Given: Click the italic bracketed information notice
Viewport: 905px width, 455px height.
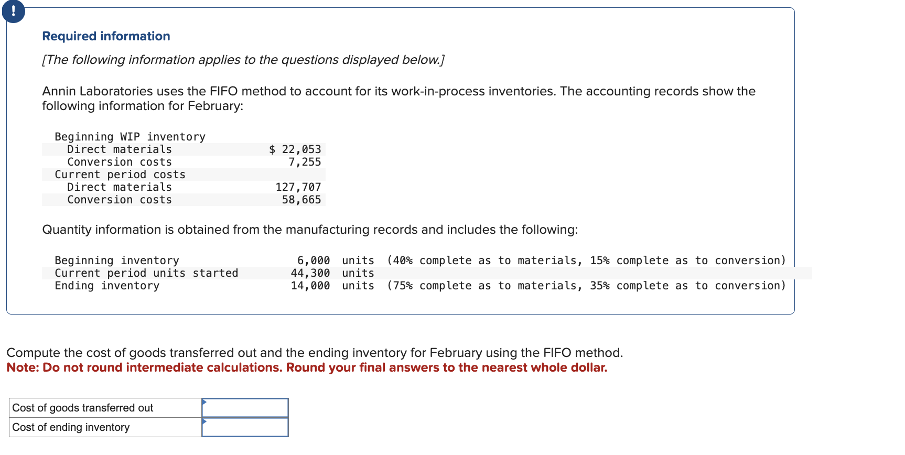Looking at the screenshot, I should pos(243,60).
